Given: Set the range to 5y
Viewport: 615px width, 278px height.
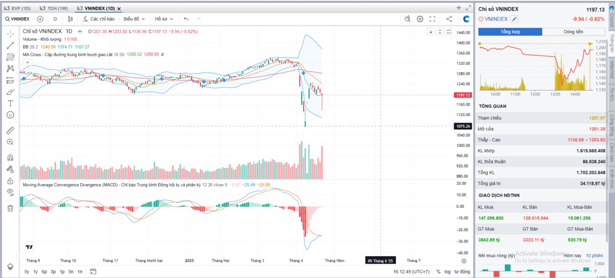Looking at the screenshot, I should point(27,271).
